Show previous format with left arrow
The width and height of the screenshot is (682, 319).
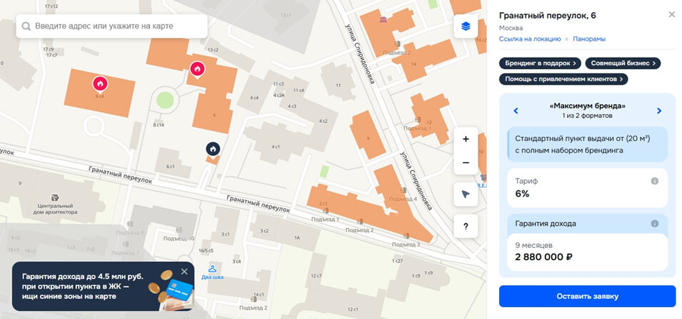[x=516, y=111]
